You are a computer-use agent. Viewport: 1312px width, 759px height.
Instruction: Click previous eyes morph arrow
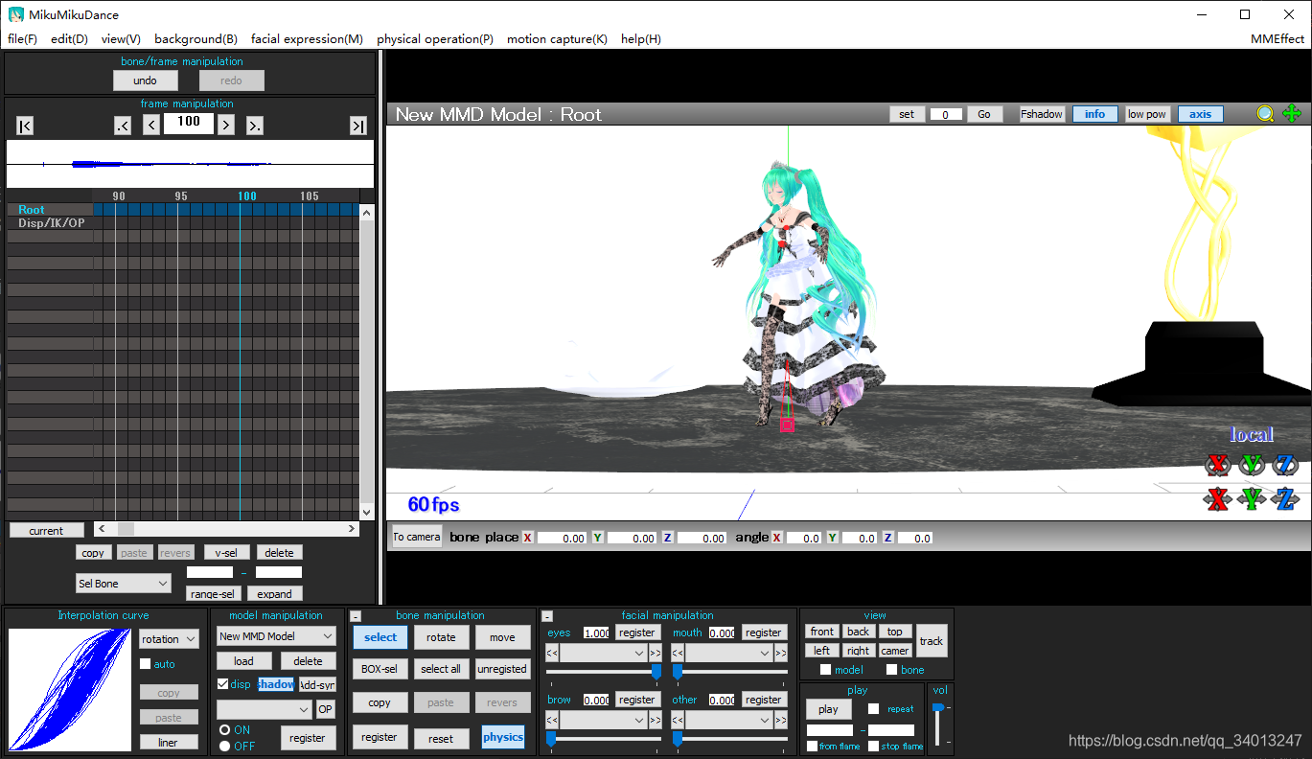[x=552, y=654]
